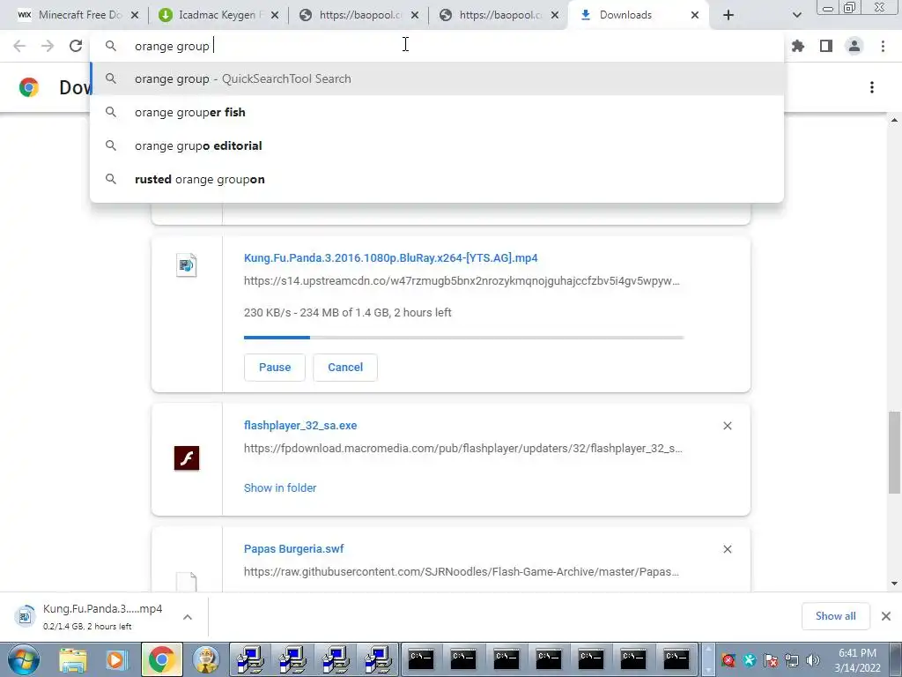The width and height of the screenshot is (902, 677).
Task: Open Downloads page more actions menu
Action: click(x=872, y=87)
